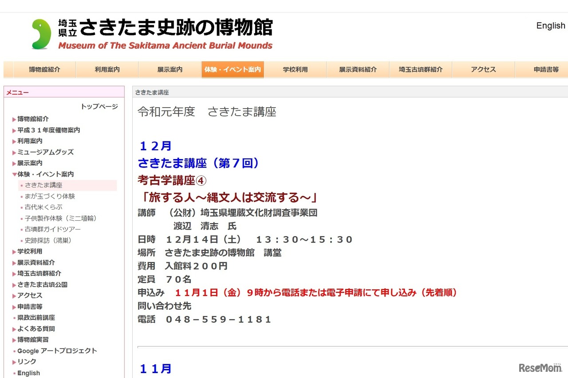Go to トップページ from the sidebar

pos(99,107)
